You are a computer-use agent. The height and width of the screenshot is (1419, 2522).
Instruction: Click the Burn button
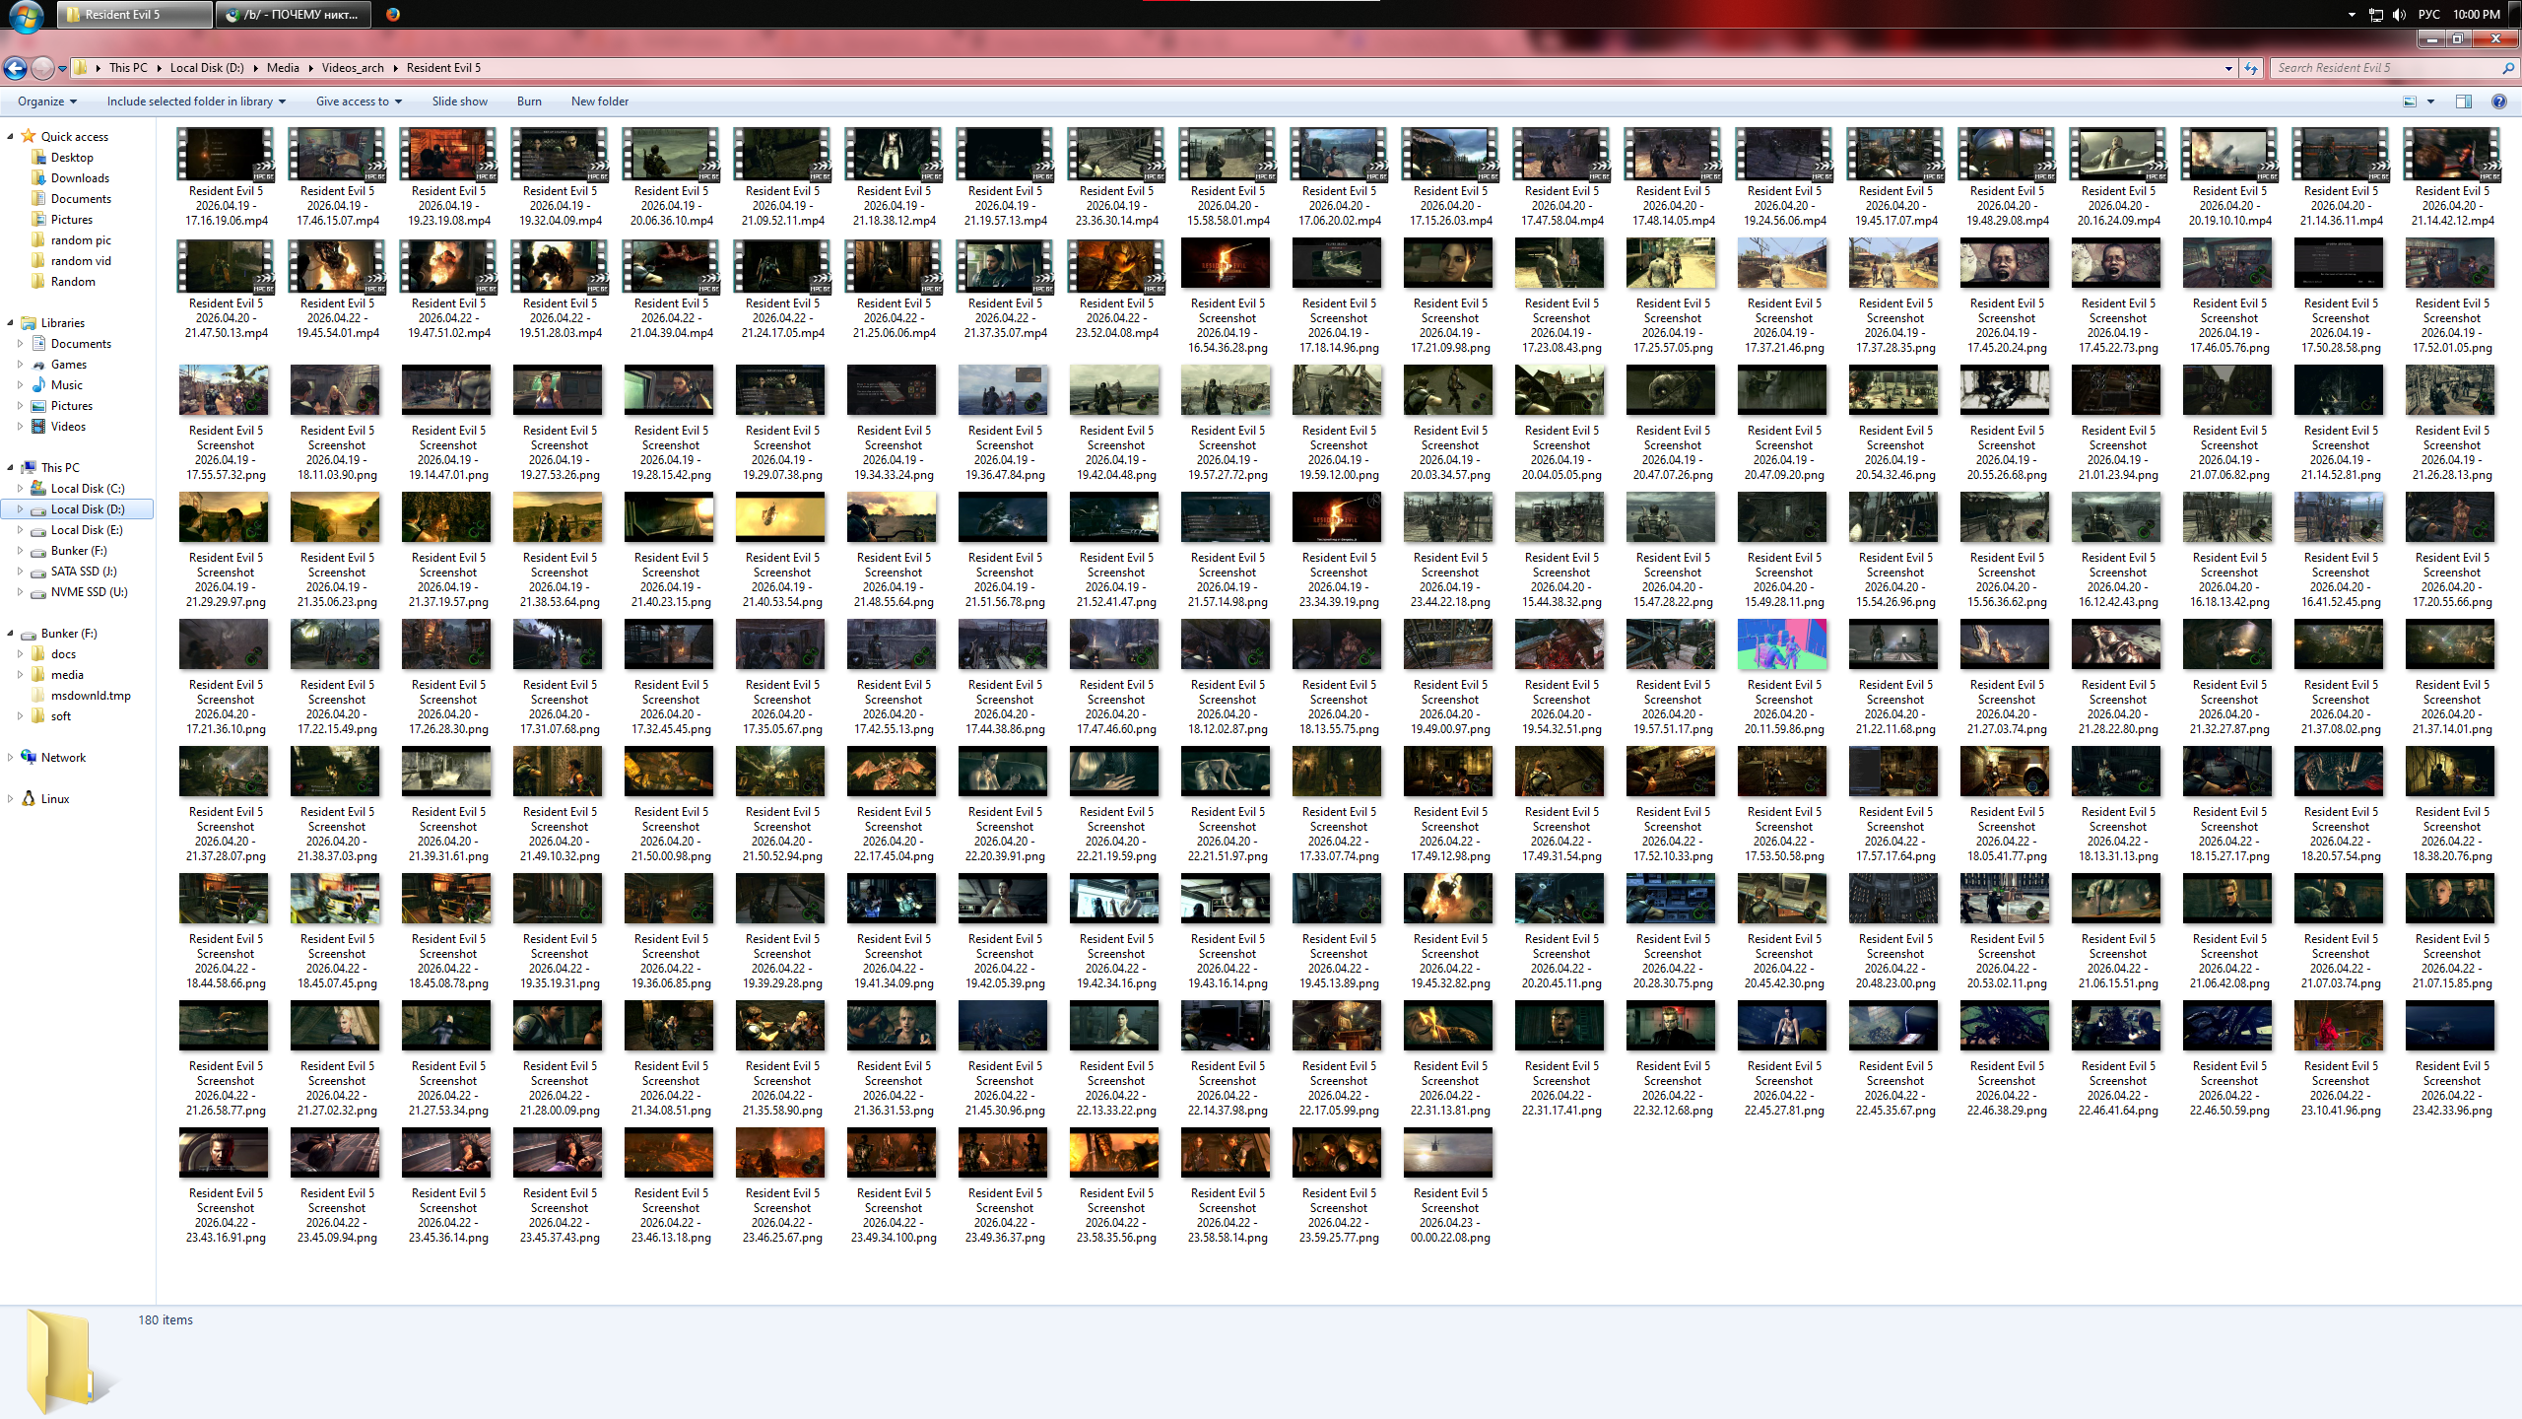coord(529,101)
